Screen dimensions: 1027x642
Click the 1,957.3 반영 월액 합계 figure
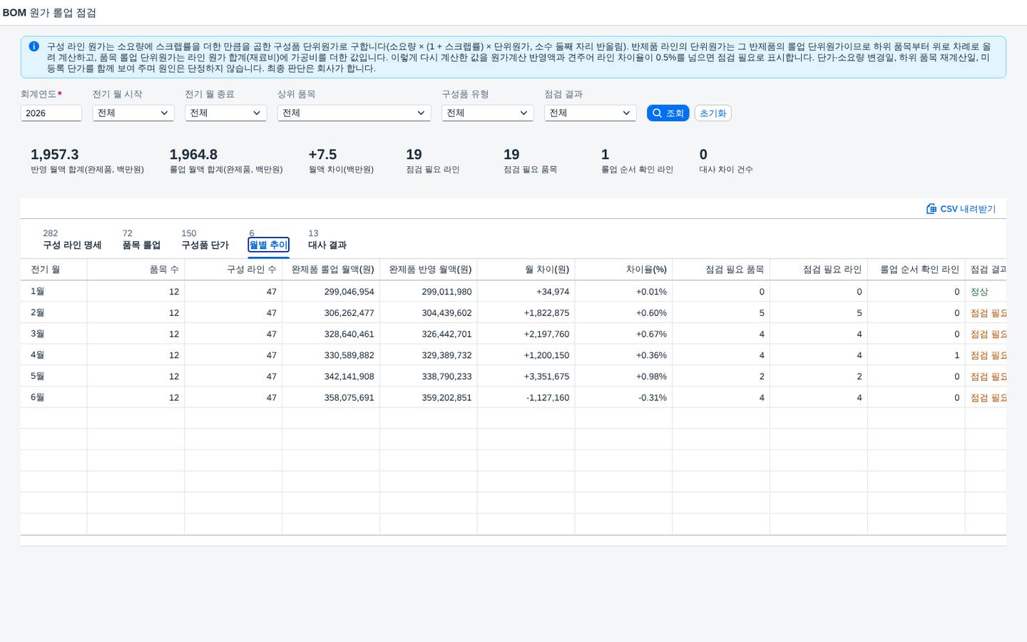pos(55,154)
